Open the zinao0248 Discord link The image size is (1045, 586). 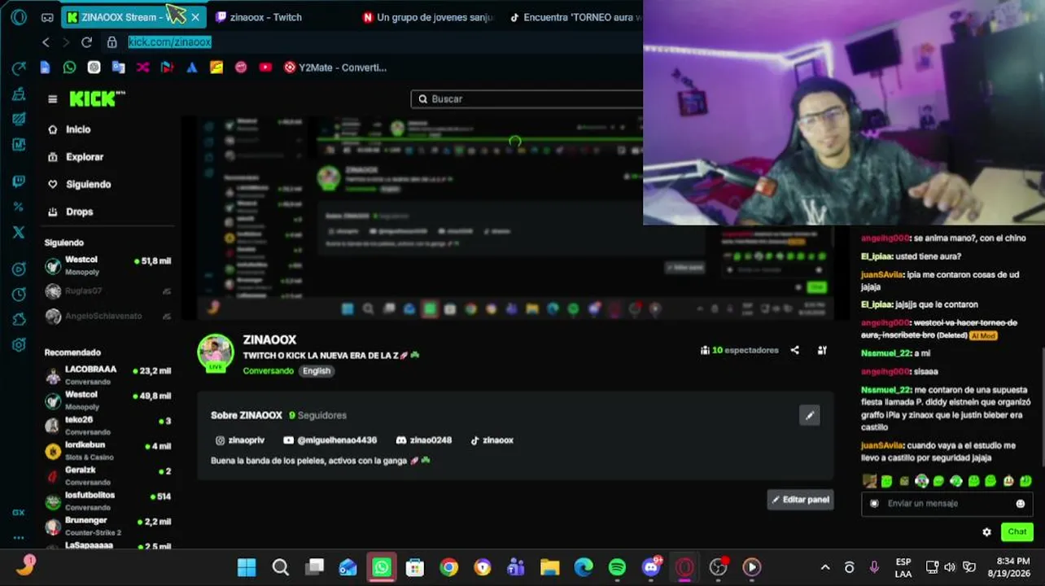pos(423,440)
